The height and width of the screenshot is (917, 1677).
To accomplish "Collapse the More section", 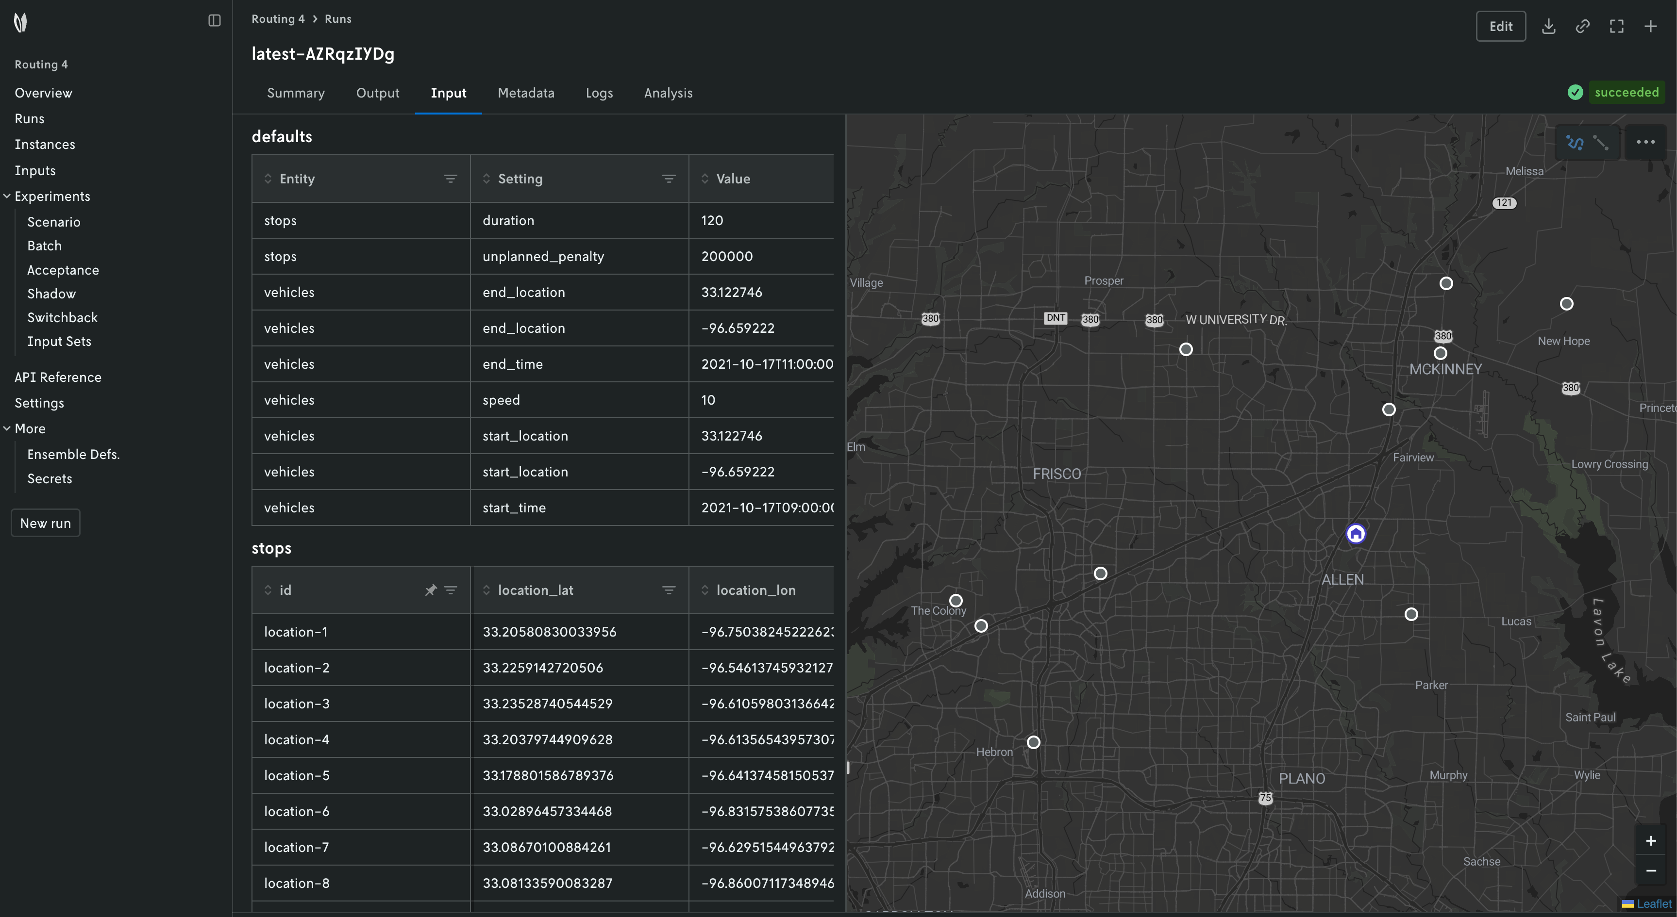I will 6,428.
